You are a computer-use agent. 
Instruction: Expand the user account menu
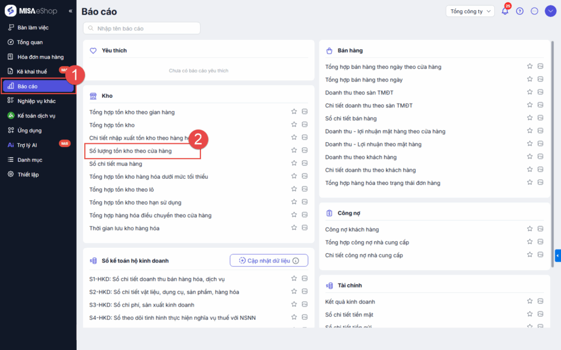click(551, 11)
